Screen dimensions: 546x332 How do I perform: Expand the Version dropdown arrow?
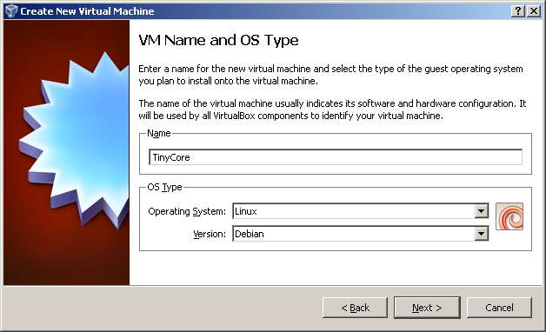pos(482,234)
